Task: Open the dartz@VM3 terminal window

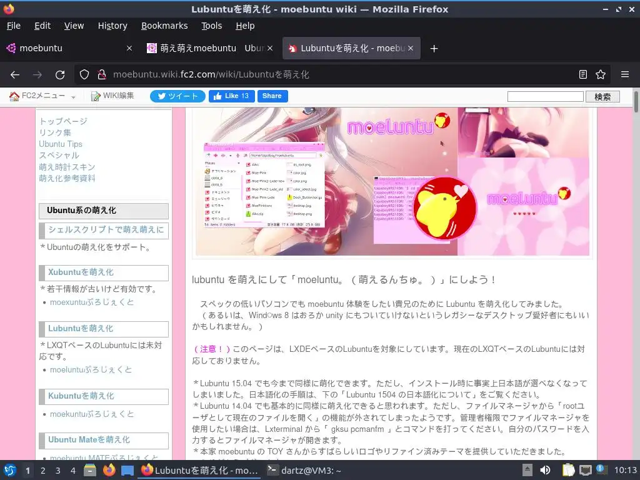Action: [x=304, y=470]
